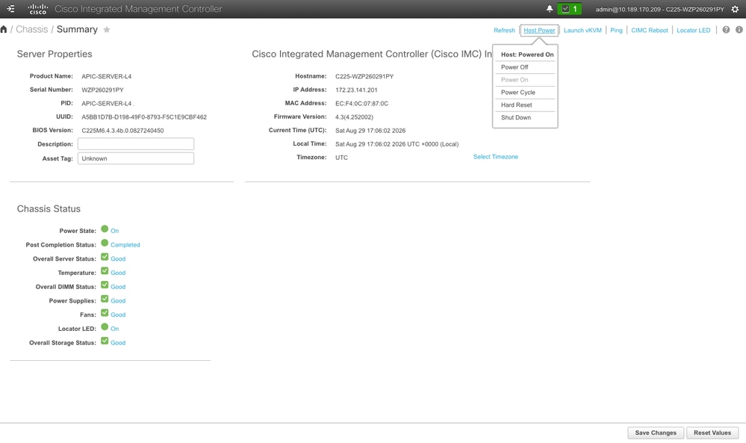Click the Completed status link
Screen dimensions: 746x443
(x=125, y=244)
